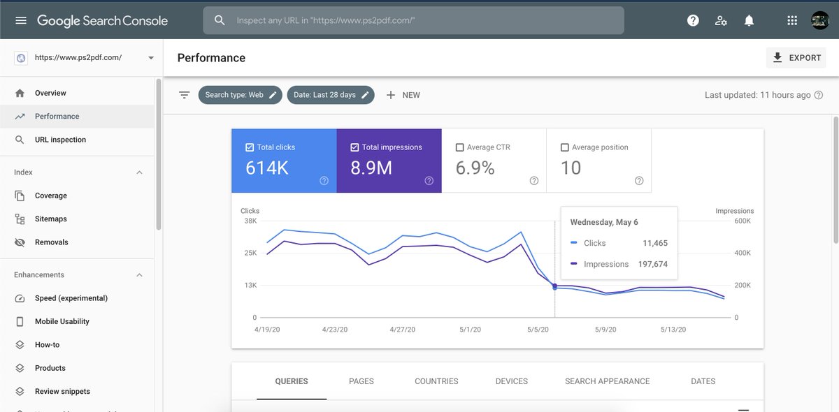Open Coverage report
The height and width of the screenshot is (412, 839).
[x=77, y=196]
